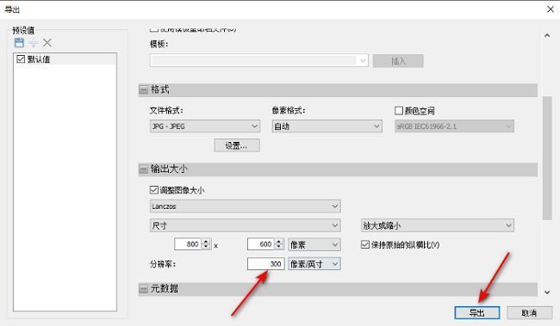Click the width field showing 800

pyautogui.click(x=188, y=244)
